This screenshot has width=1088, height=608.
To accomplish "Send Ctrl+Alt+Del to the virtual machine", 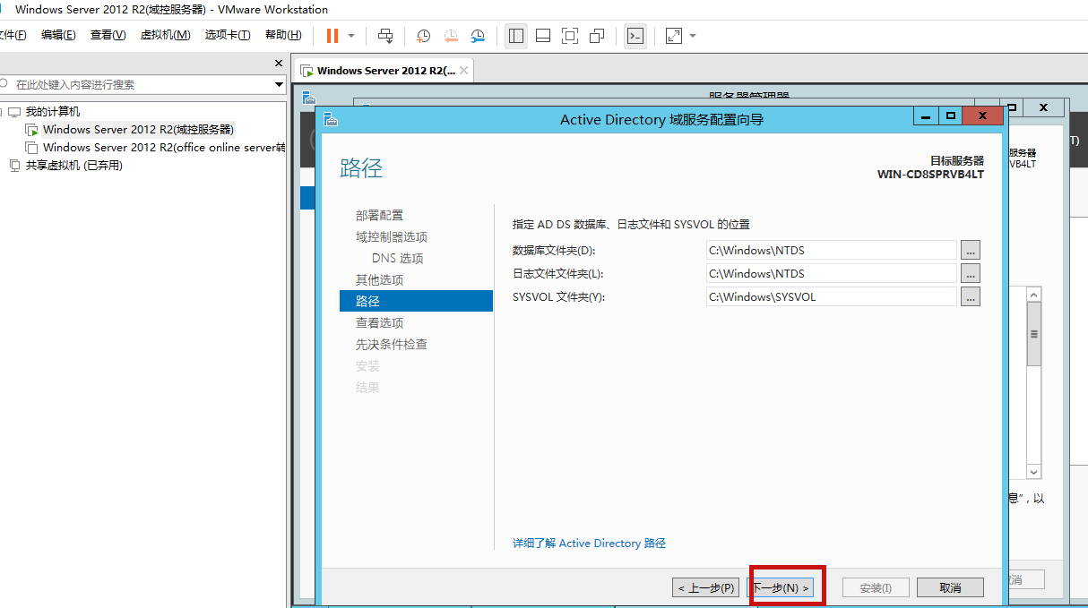I will click(385, 36).
